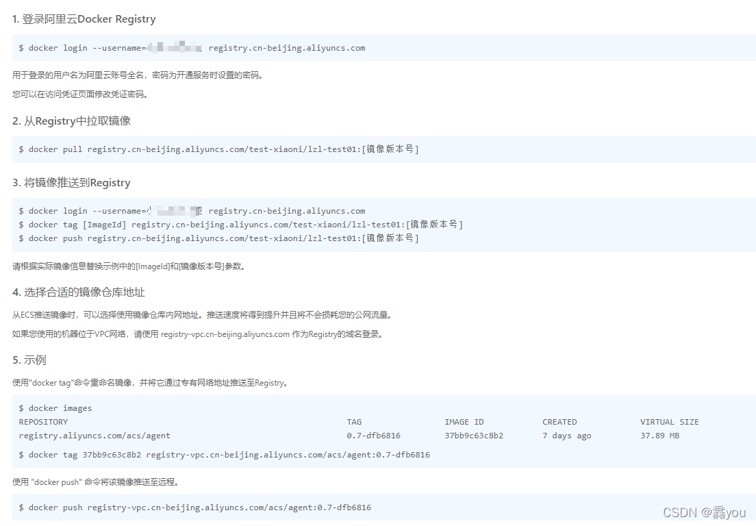Click the REPOSITORY column header
Image resolution: width=756 pixels, height=526 pixels.
click(43, 422)
